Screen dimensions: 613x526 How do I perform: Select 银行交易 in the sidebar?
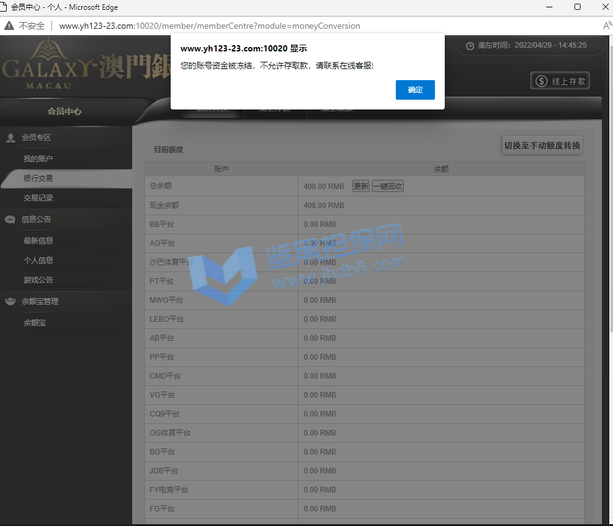pos(38,179)
